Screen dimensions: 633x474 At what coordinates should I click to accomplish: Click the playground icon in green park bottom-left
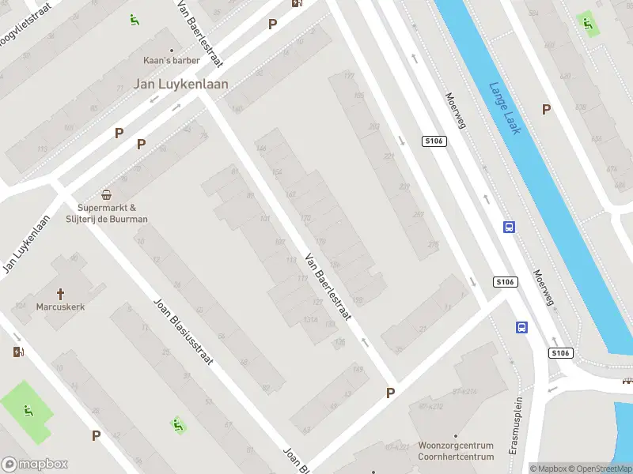click(28, 411)
